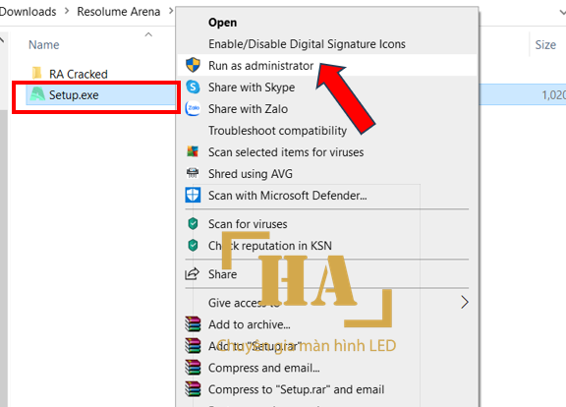Expand chevron after Downloads breadcrumb
This screenshot has height=407, width=566.
coord(67,11)
